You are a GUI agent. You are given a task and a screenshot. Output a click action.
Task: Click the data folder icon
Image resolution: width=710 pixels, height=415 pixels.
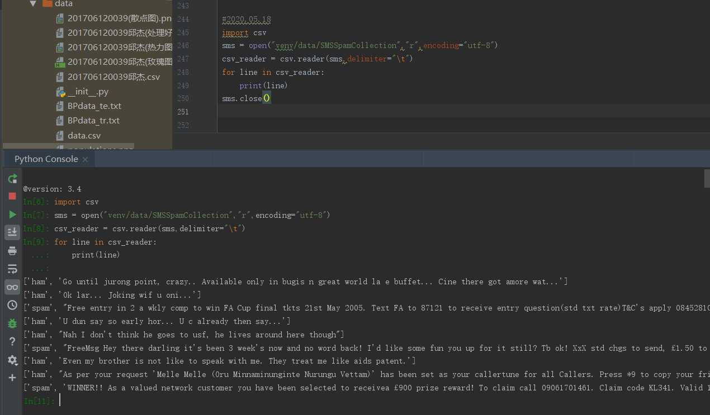point(48,3)
